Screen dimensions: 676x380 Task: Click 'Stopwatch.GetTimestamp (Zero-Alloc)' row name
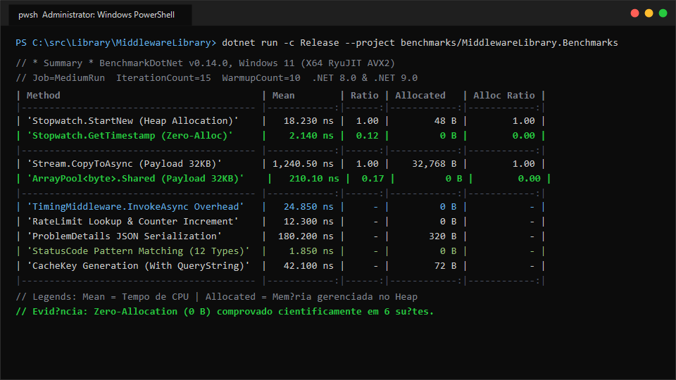[130, 136]
